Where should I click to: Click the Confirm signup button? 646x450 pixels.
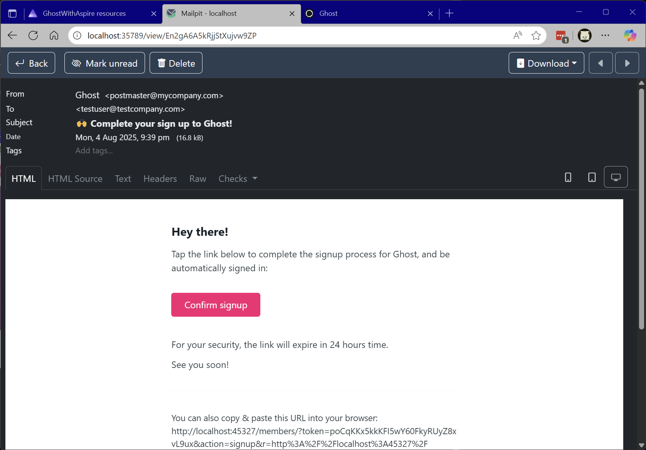pyautogui.click(x=216, y=305)
